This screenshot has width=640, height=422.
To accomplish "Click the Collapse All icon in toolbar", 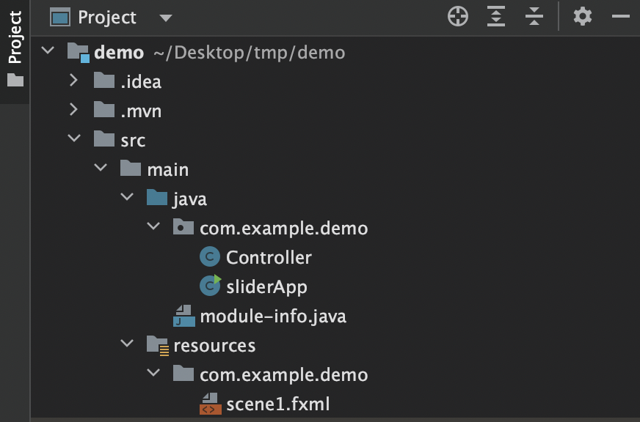I will pos(534,17).
